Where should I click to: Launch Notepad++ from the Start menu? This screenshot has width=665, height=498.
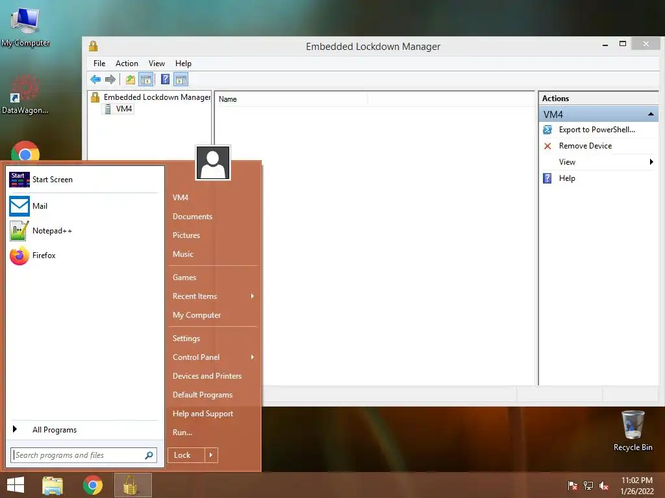click(x=84, y=231)
